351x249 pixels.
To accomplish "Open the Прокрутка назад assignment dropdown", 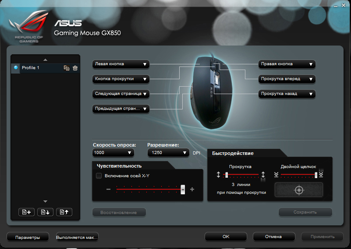I will pos(287,94).
